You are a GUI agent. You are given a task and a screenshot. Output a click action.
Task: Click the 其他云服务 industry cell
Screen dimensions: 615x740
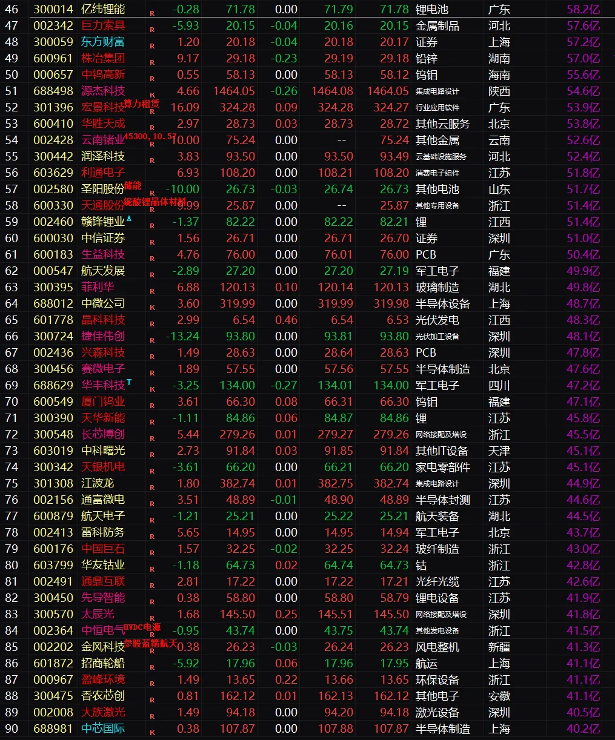tap(443, 124)
